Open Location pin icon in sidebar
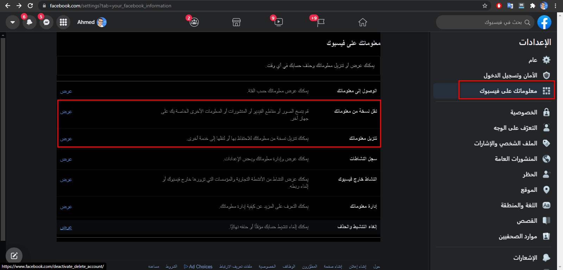Screen dimensions: 563x270 (x=546, y=190)
